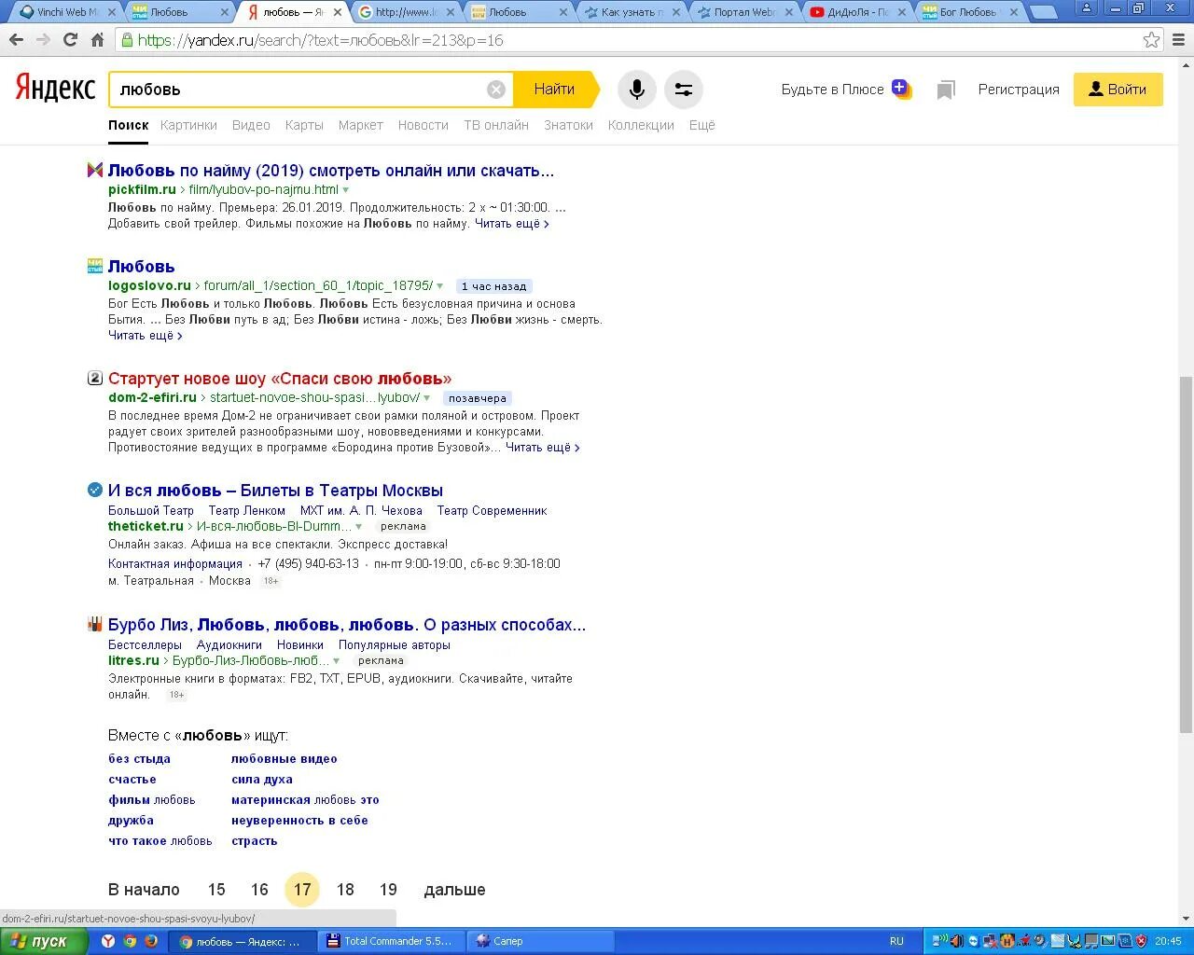Open the new tab button
Viewport: 1194px width, 955px height.
1044,12
